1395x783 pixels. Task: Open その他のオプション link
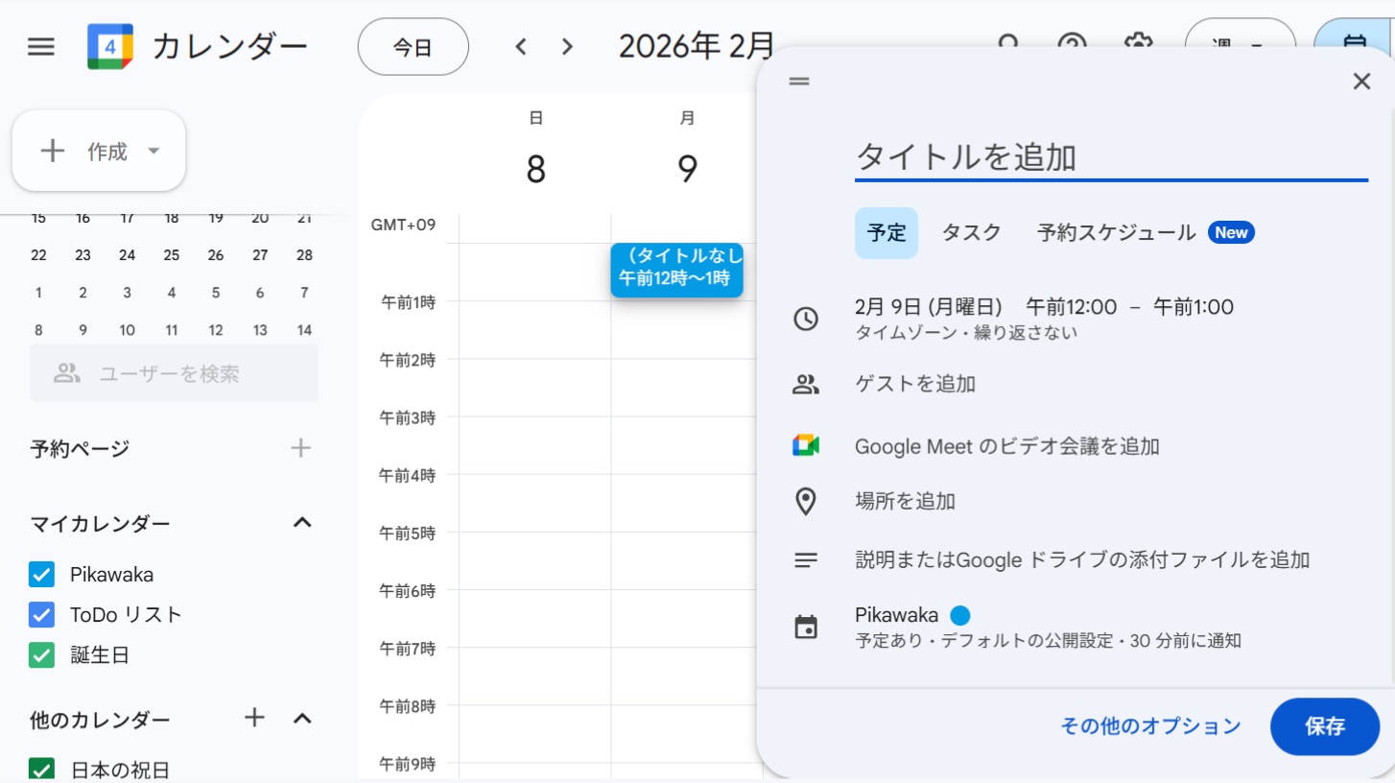1149,726
